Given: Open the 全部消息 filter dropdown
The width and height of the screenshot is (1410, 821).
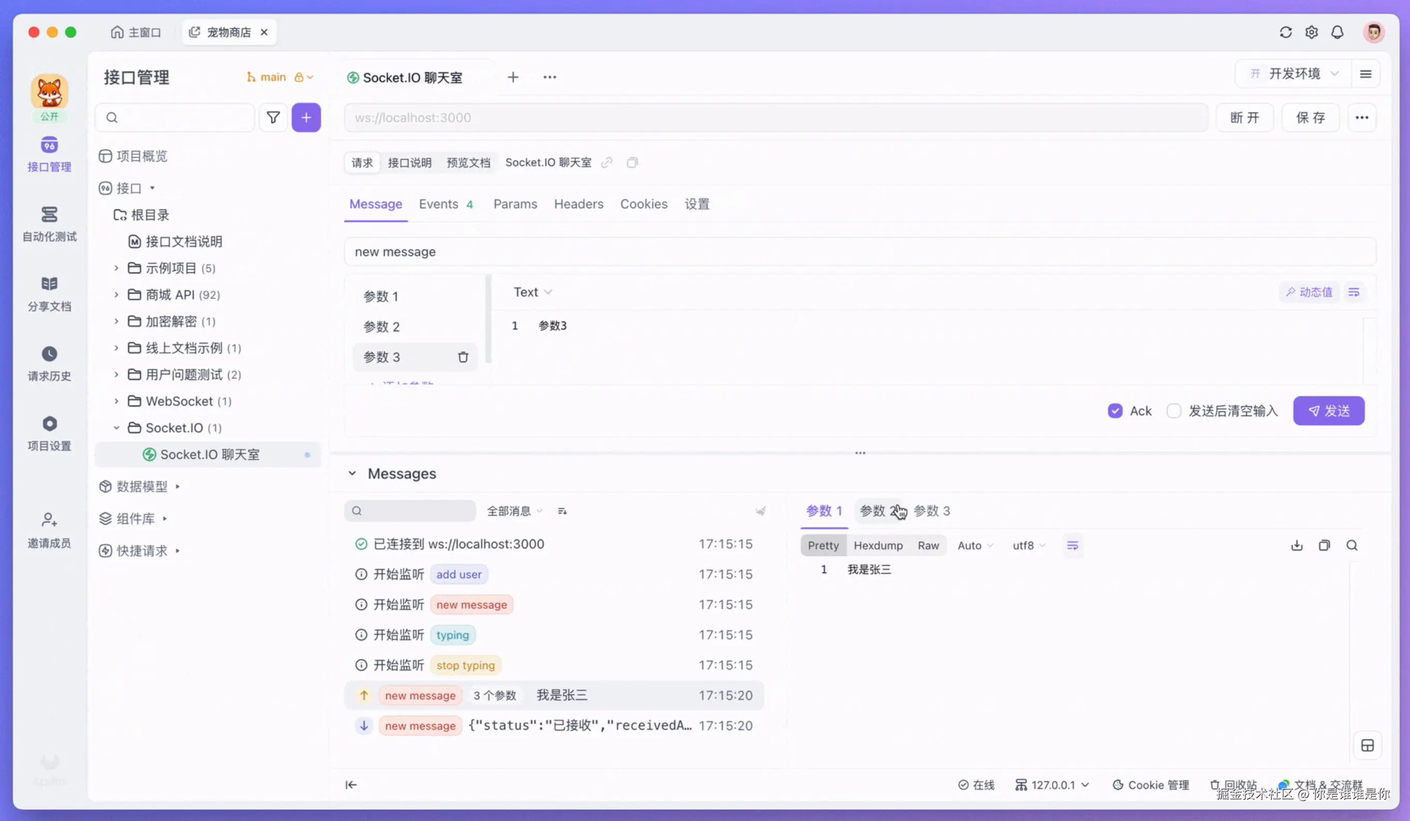Looking at the screenshot, I should (x=514, y=511).
